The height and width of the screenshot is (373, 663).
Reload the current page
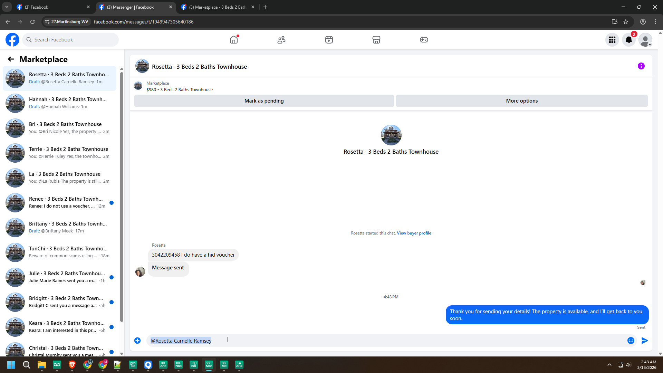(x=32, y=22)
